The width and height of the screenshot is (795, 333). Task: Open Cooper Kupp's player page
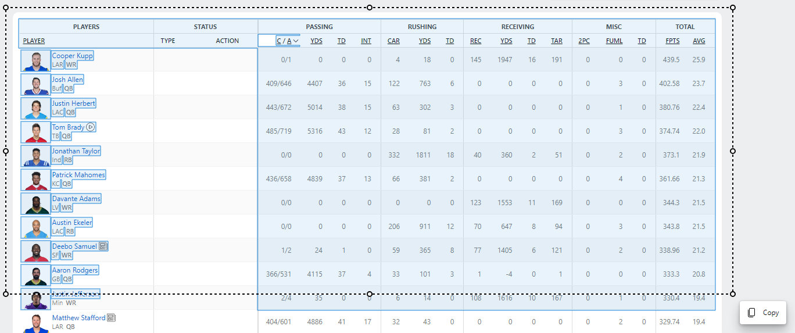coord(72,56)
